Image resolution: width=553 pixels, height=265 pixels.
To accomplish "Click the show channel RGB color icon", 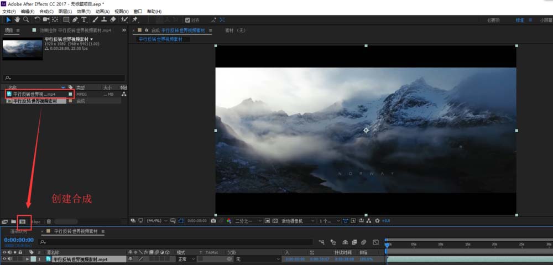I will coord(229,221).
